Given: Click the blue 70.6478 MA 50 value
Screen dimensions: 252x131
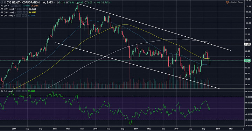Looking at the screenshot, I should tap(31, 16).
